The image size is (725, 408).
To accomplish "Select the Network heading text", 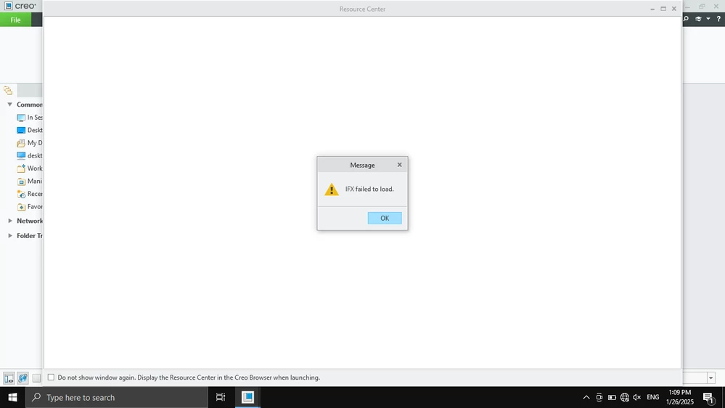I will [30, 221].
